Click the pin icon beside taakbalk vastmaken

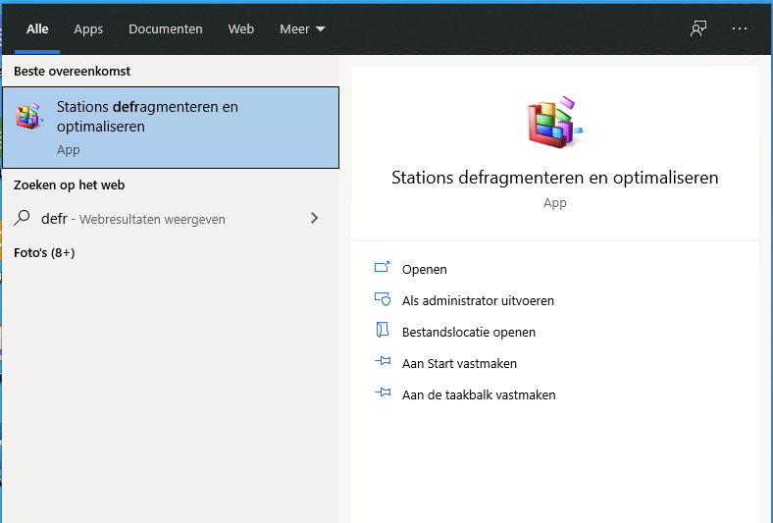[383, 392]
